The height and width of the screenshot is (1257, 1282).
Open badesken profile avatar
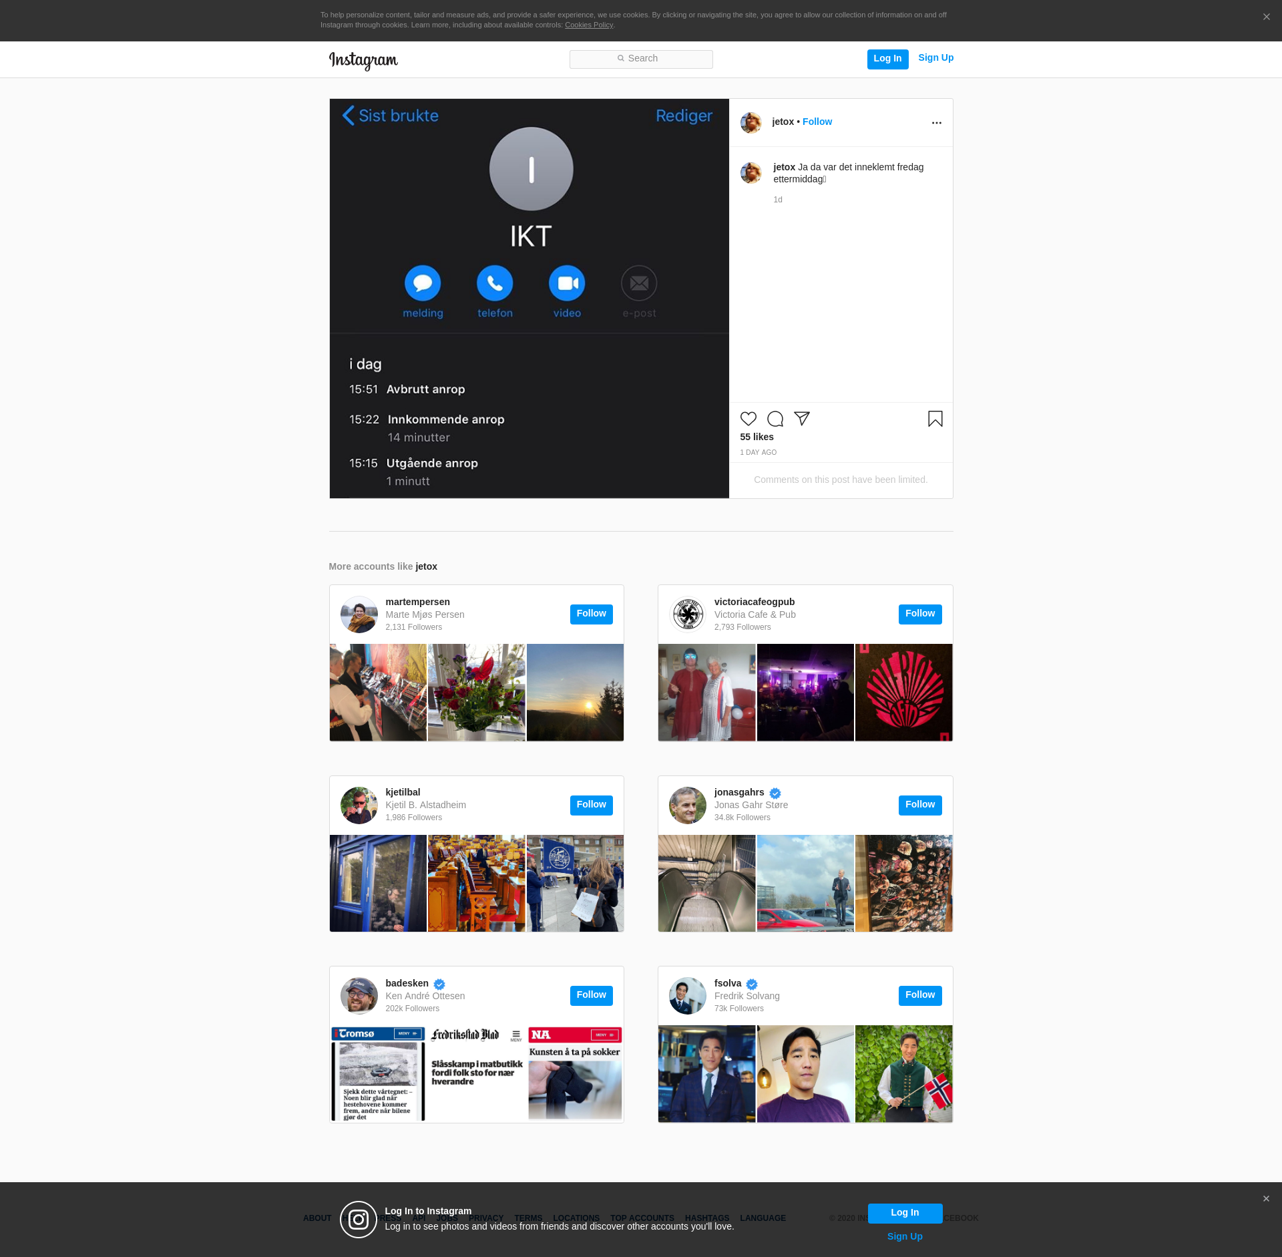pos(359,996)
